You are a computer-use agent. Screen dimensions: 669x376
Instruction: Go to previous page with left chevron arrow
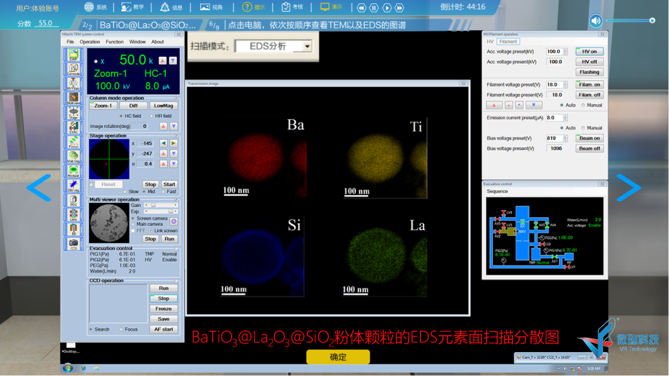(x=39, y=188)
